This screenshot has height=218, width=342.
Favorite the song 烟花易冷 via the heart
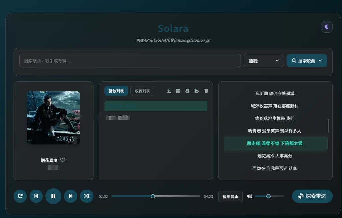coord(63,160)
